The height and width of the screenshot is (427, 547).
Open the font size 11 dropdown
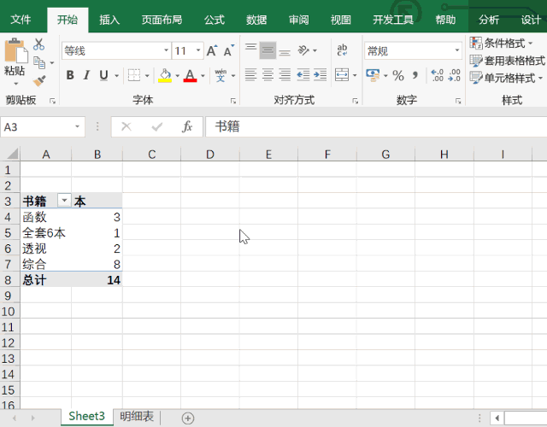click(x=198, y=50)
